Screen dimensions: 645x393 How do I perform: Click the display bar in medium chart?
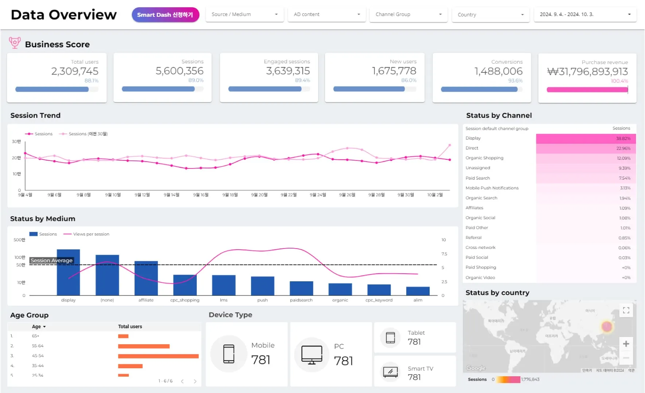coord(69,272)
